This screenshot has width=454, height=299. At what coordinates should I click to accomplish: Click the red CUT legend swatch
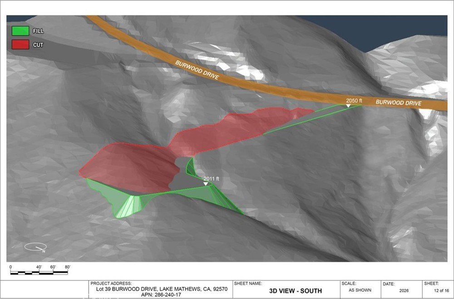[x=20, y=44]
